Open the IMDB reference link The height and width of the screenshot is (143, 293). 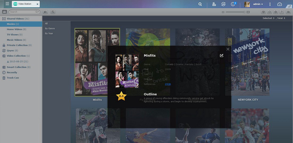coord(168,84)
